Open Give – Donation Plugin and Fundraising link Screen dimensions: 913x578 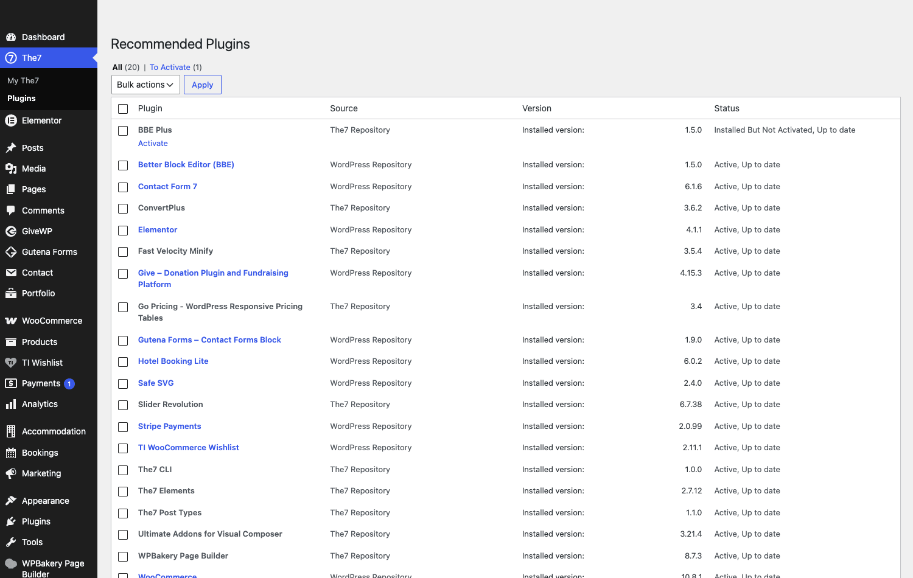pos(213,279)
